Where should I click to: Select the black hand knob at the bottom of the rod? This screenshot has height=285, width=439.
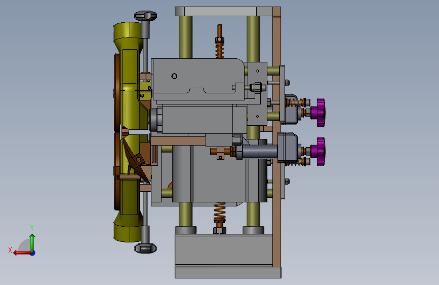pyautogui.click(x=146, y=248)
